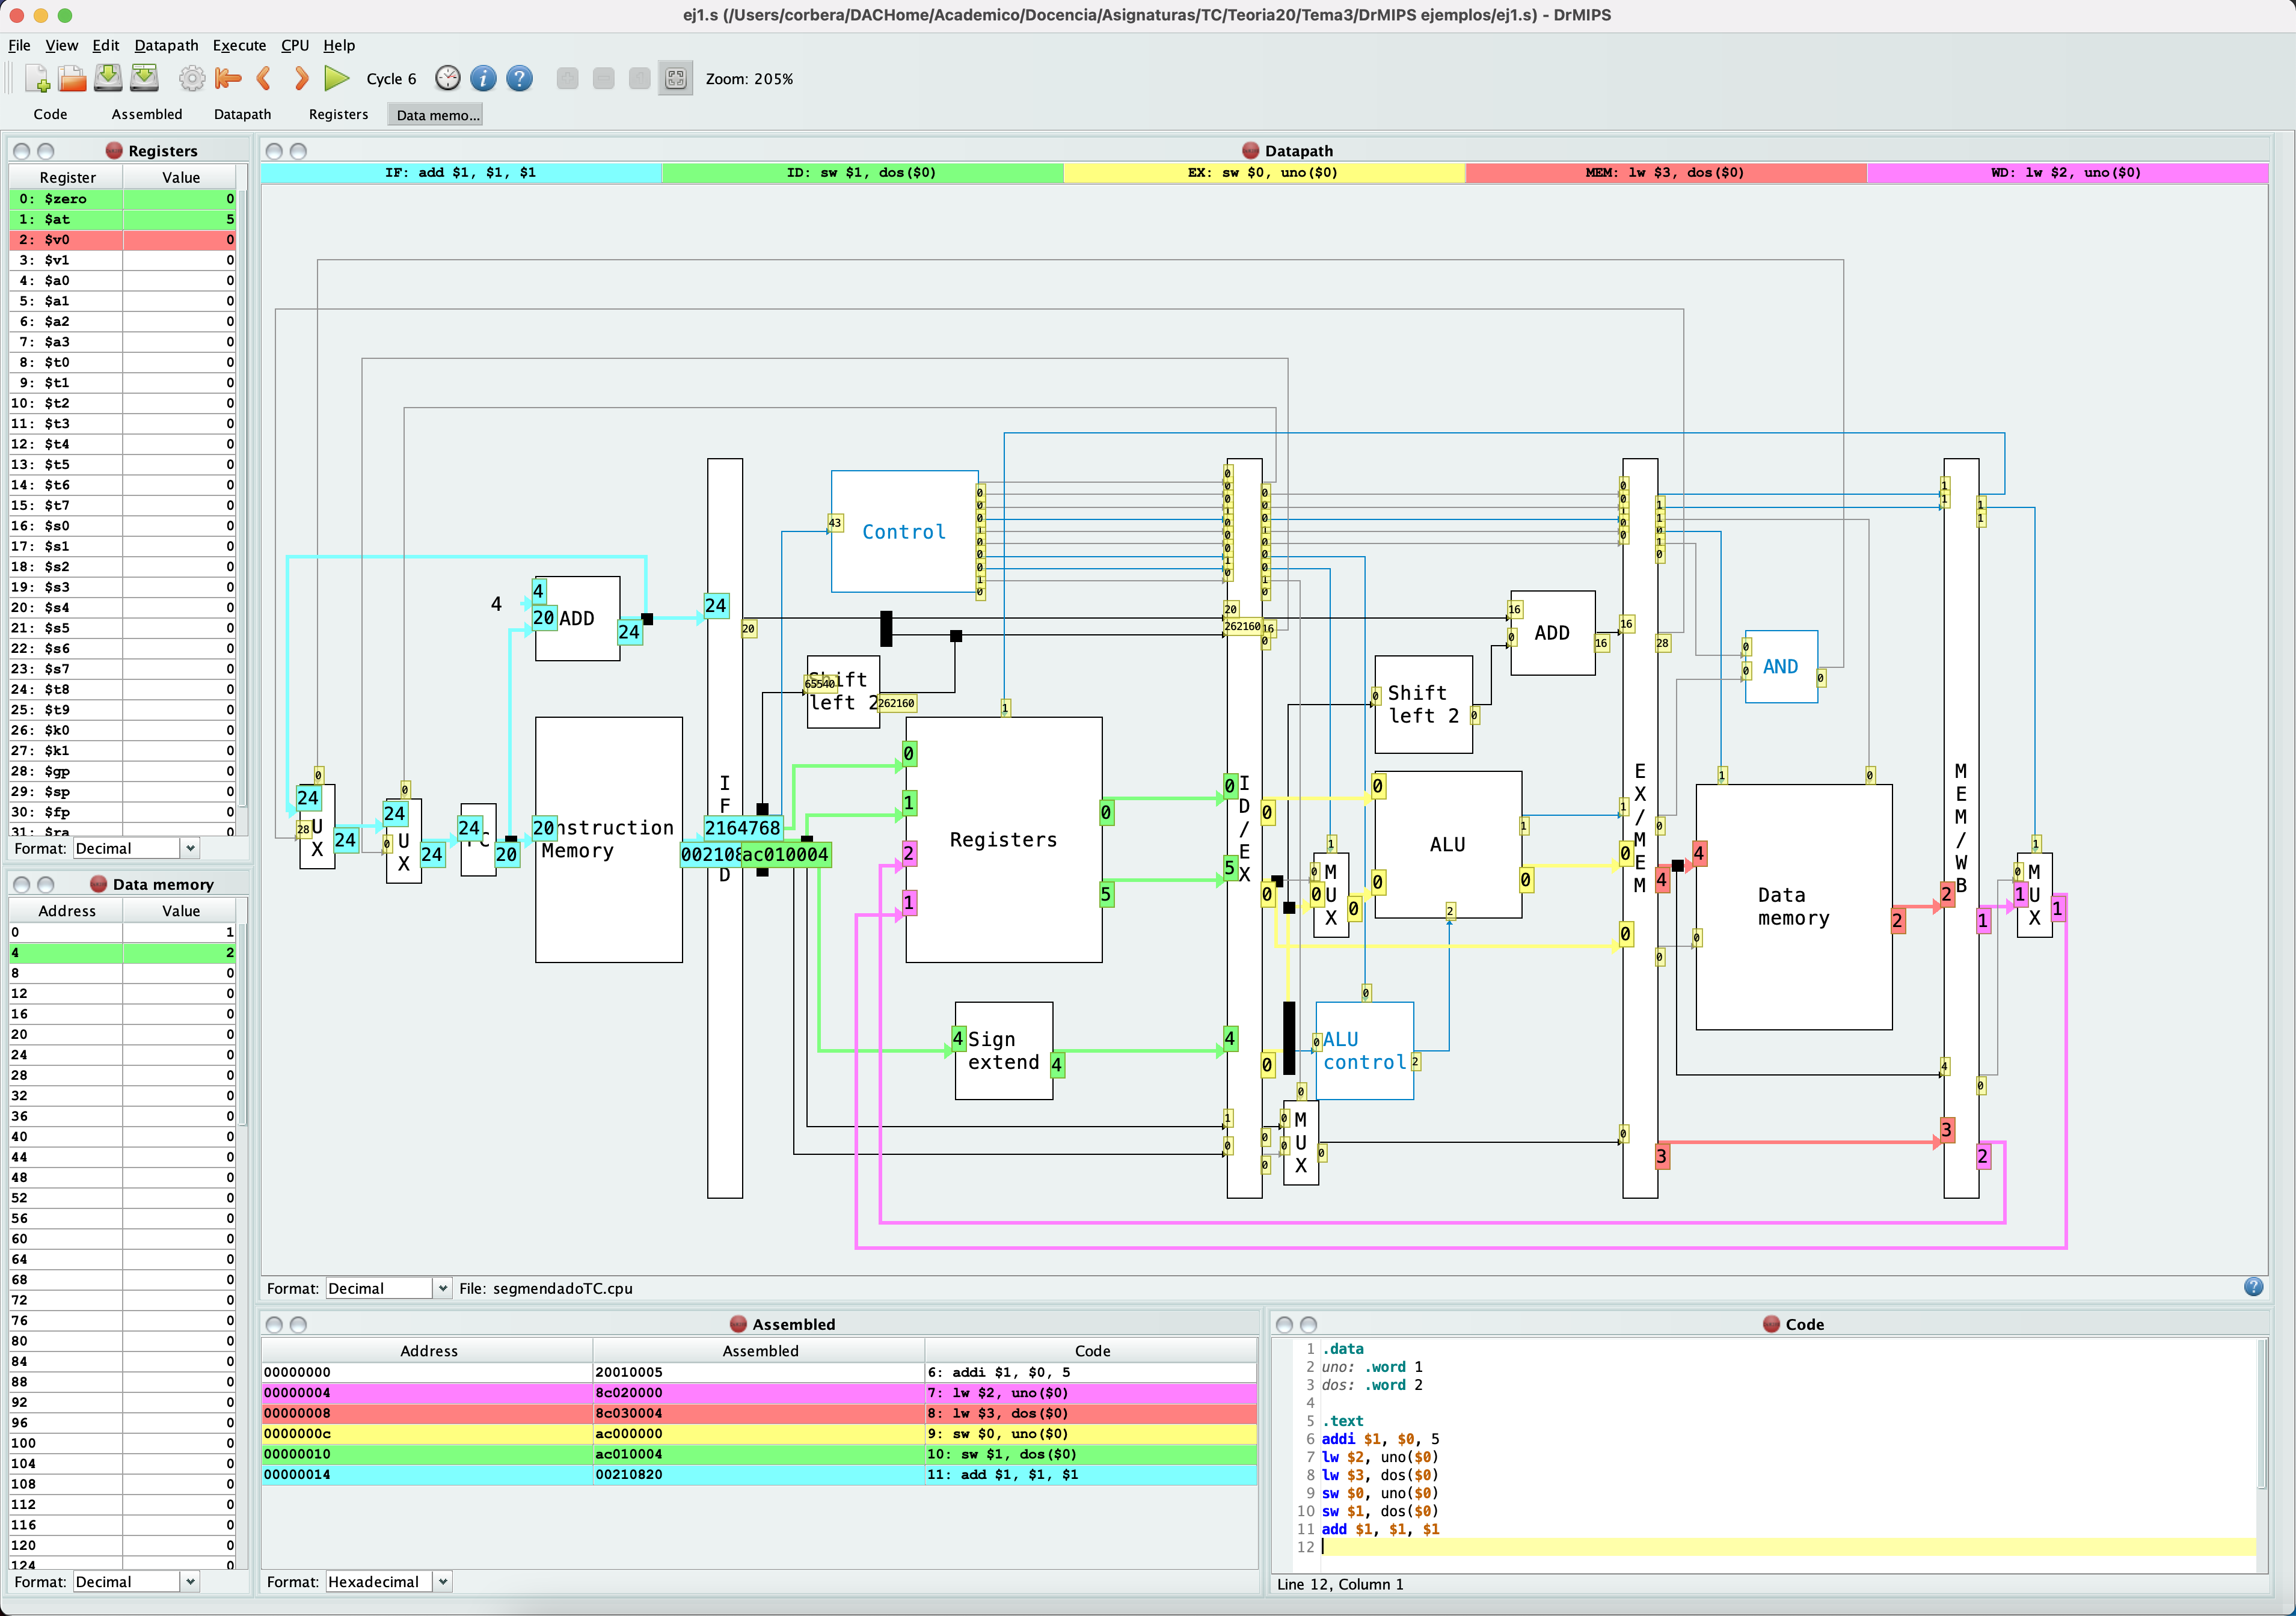The width and height of the screenshot is (2296, 1616).
Task: Open the Edit menu
Action: (x=105, y=45)
